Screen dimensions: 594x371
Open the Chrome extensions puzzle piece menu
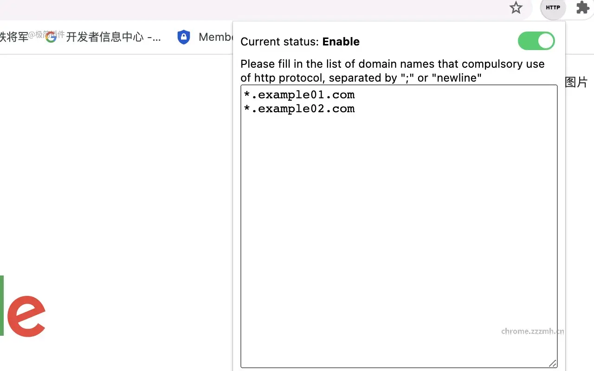(582, 8)
